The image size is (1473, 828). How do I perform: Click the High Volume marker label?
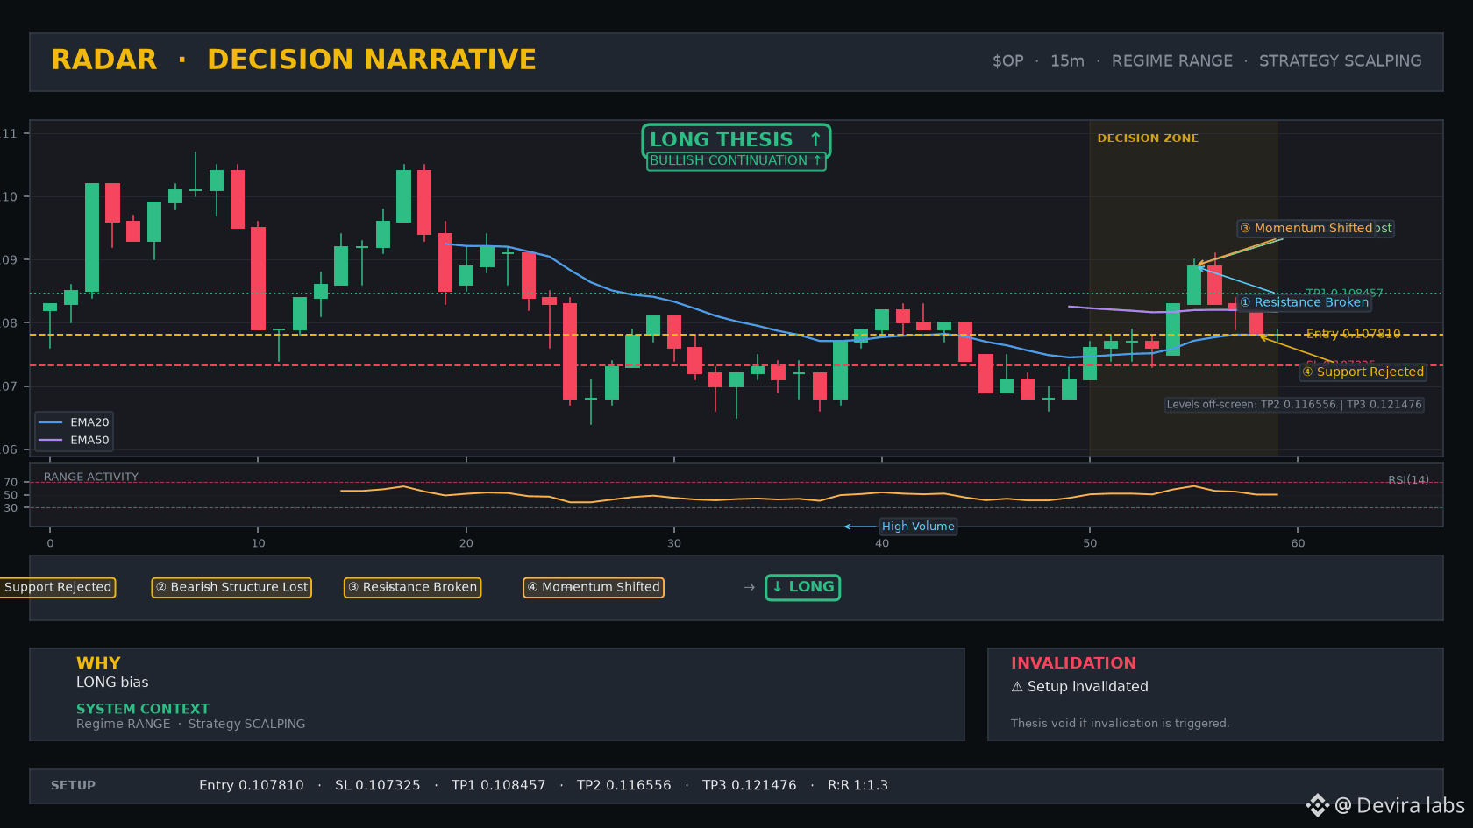tap(918, 527)
